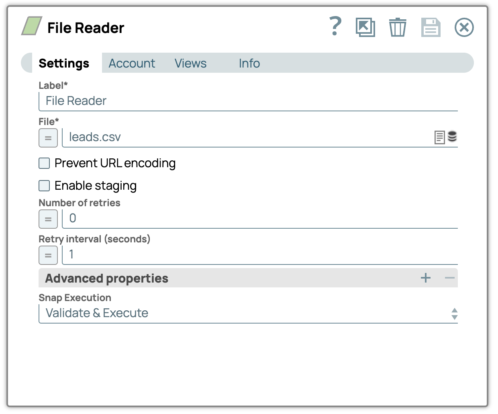The image size is (498, 414).
Task: Click the Label input field
Action: tap(248, 101)
